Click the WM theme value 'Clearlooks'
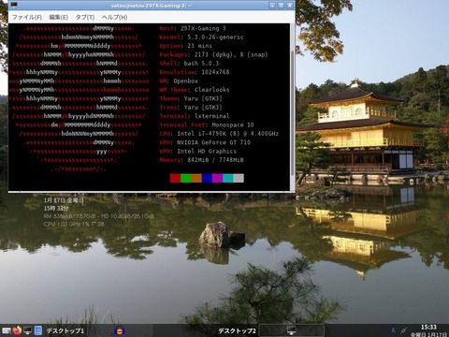449x337 pixels. coord(211,90)
